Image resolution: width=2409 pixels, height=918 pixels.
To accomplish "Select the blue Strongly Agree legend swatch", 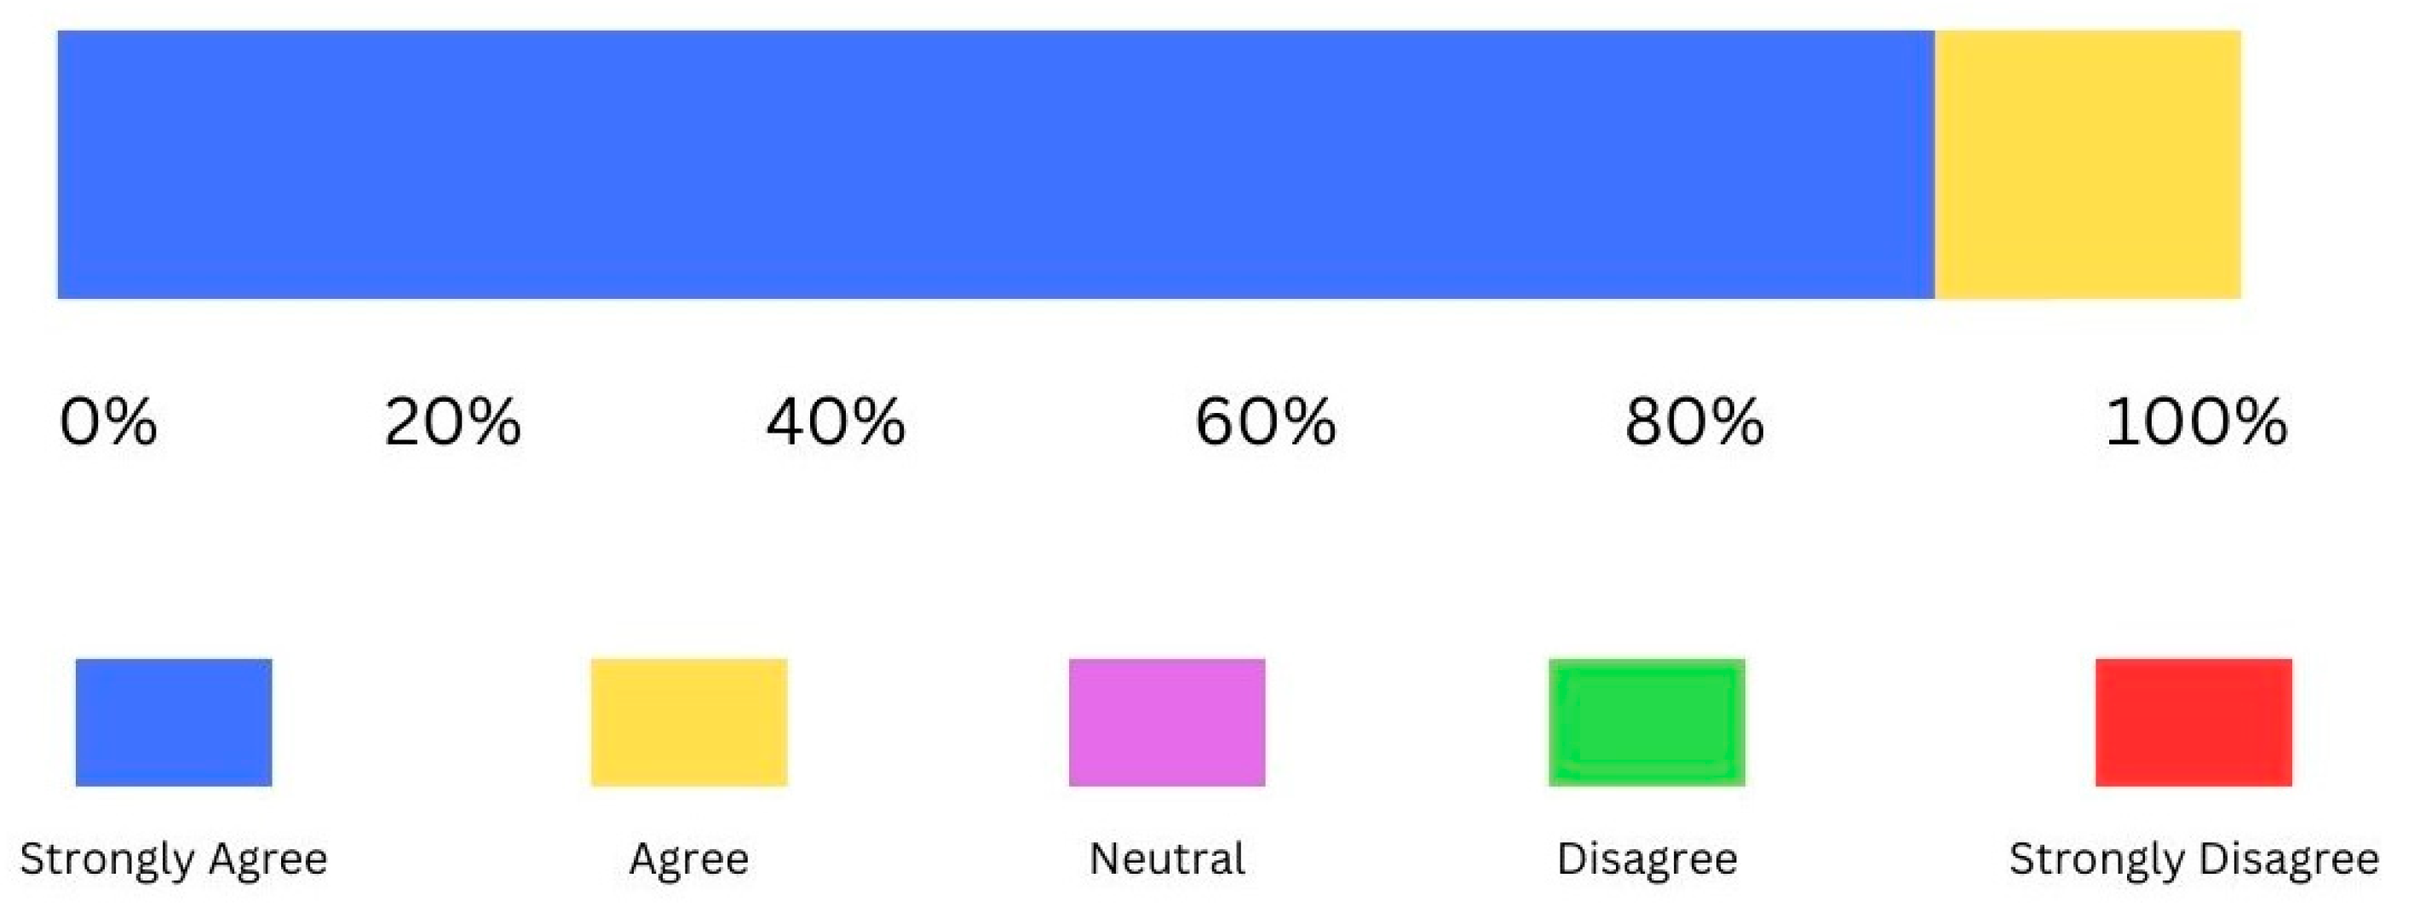I will (174, 721).
